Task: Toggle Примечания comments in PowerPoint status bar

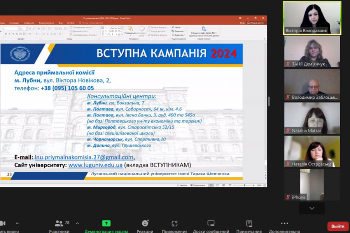Action: click(198, 185)
